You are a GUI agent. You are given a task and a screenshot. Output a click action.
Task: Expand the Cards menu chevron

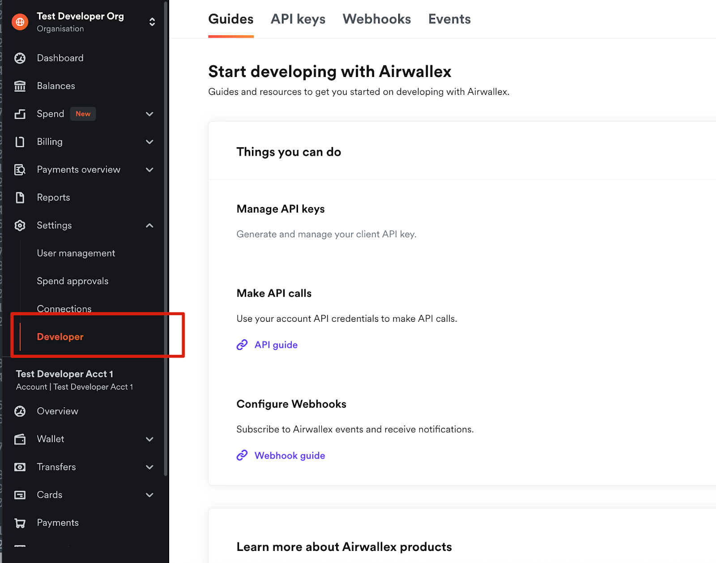(x=149, y=495)
